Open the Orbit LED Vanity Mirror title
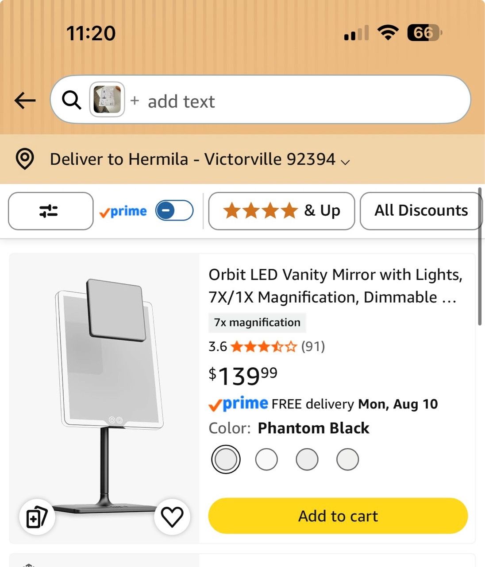485x567 pixels. (x=335, y=286)
